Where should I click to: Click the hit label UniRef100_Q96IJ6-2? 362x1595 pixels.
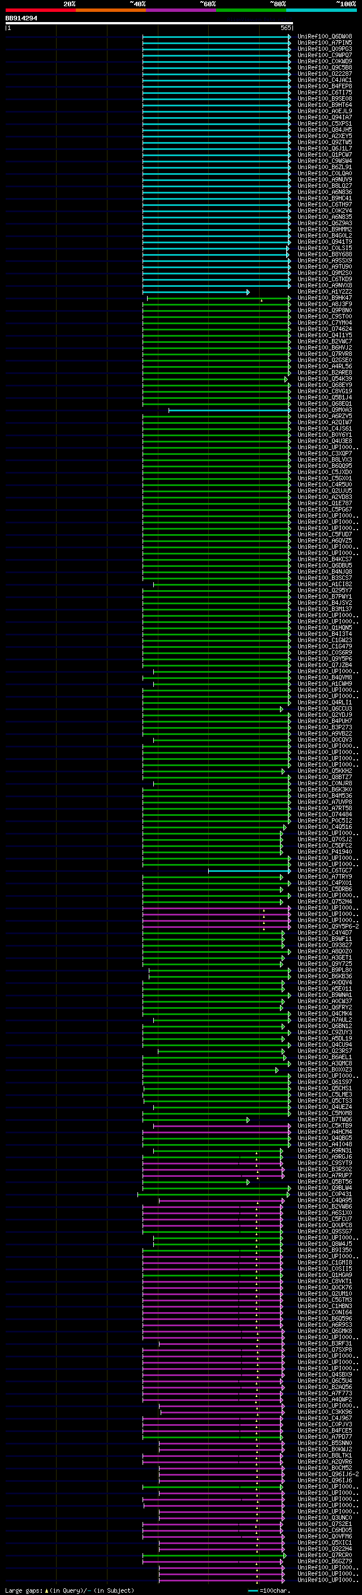[x=328, y=1475]
